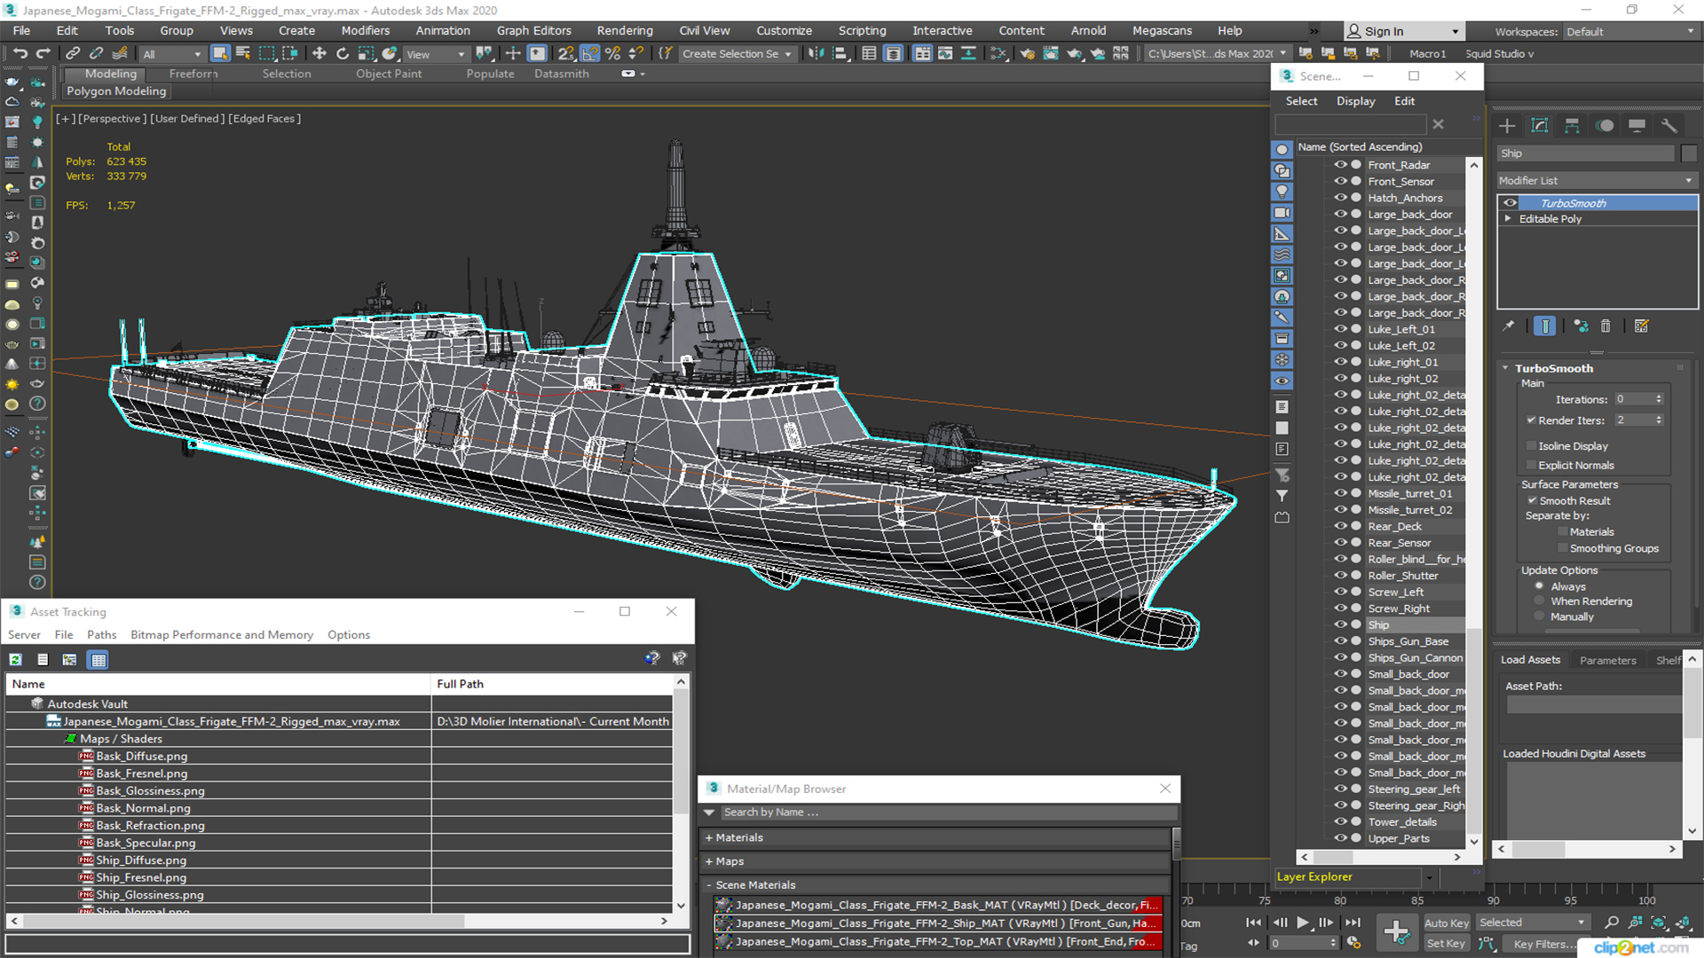Image resolution: width=1704 pixels, height=958 pixels.
Task: Uncheck the Render Iters checkbox
Action: point(1531,420)
